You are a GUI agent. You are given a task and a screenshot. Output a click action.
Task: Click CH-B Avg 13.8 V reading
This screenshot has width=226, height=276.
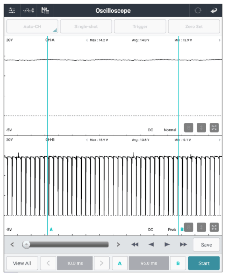(x=141, y=140)
